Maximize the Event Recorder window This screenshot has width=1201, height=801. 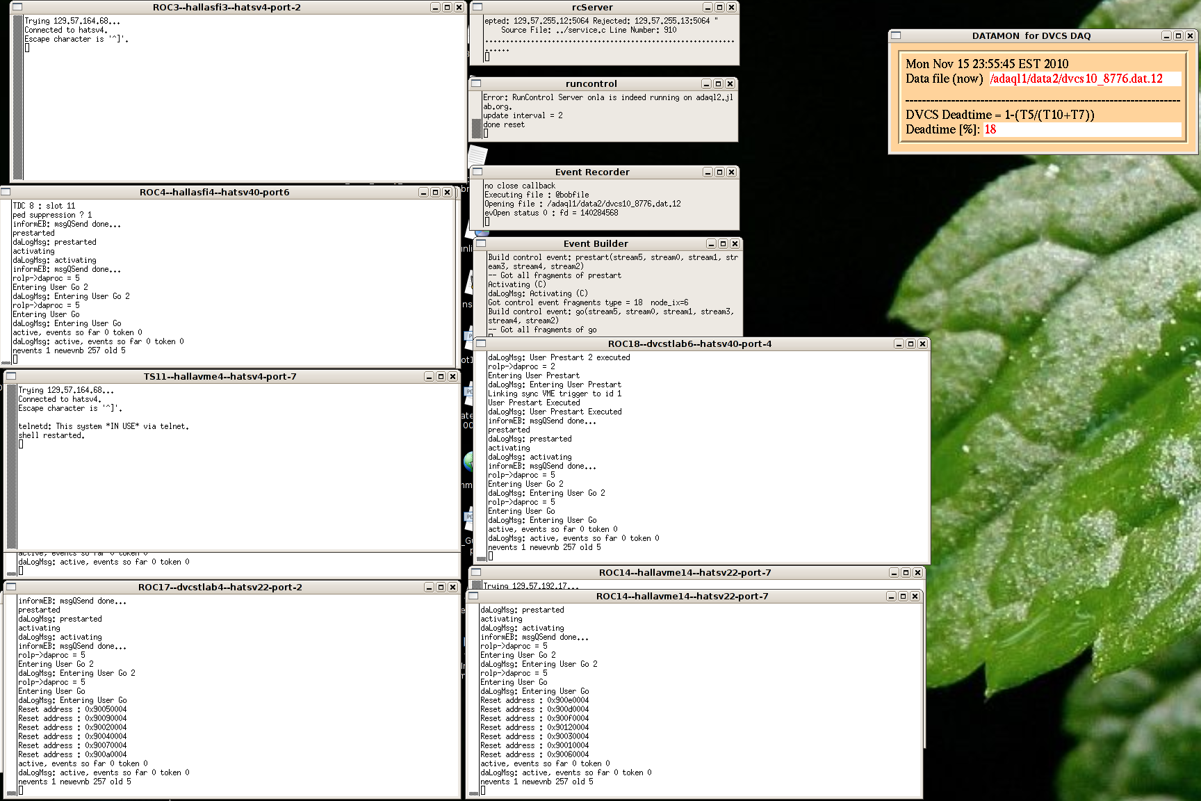click(x=719, y=172)
